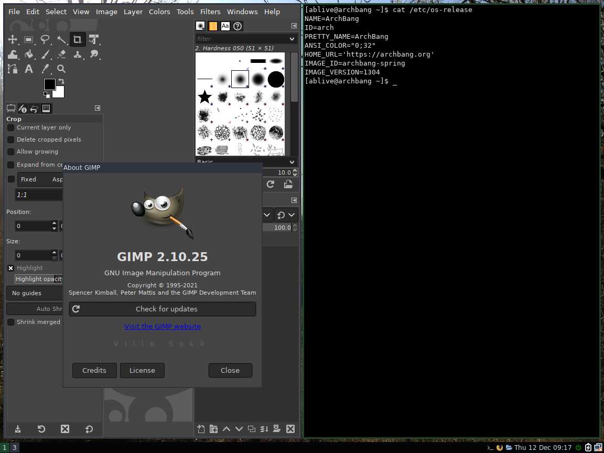Save tool preset icon at bottom
Screen dimensions: 604x453
pos(18,429)
